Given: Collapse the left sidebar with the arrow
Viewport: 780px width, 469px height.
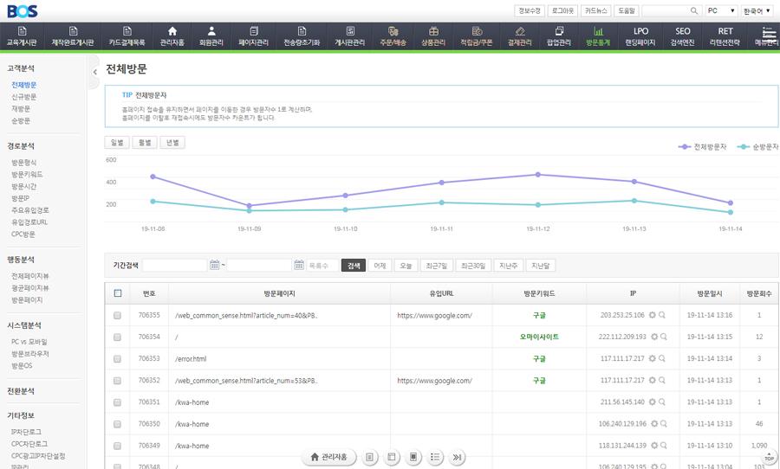Looking at the screenshot, I should click(94, 73).
